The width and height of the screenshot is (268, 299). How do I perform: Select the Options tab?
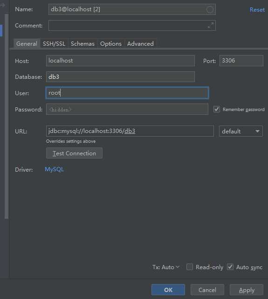coord(111,44)
